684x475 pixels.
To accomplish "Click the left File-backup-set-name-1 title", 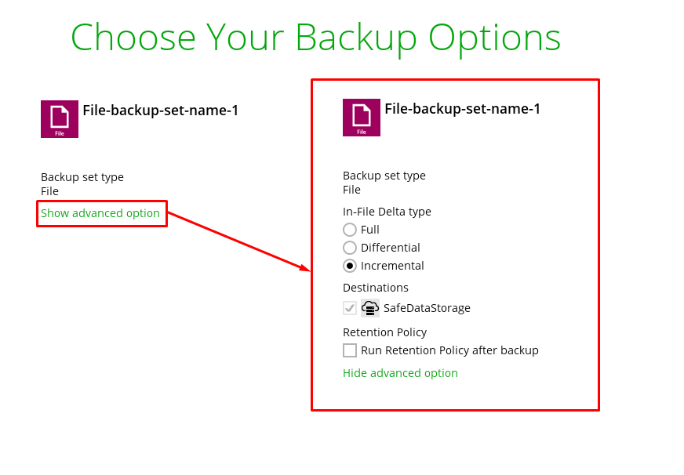I will coord(161,111).
